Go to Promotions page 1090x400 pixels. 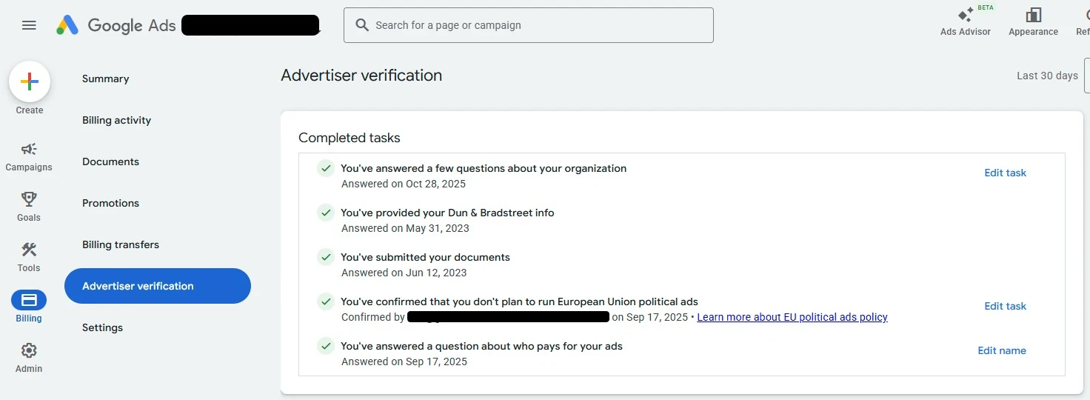pos(110,203)
